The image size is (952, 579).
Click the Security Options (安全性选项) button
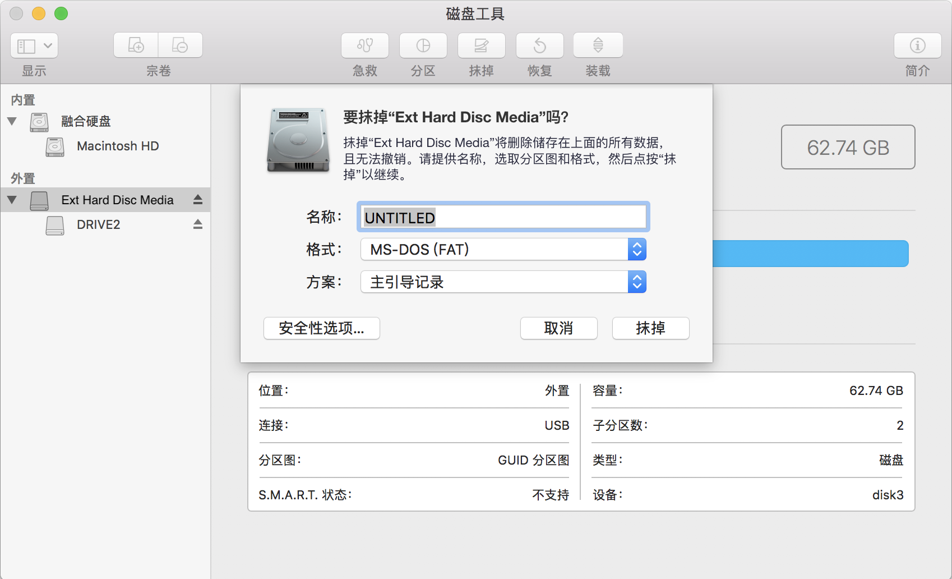322,328
